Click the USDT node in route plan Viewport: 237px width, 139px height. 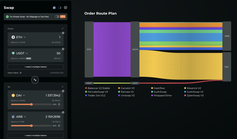89,83
